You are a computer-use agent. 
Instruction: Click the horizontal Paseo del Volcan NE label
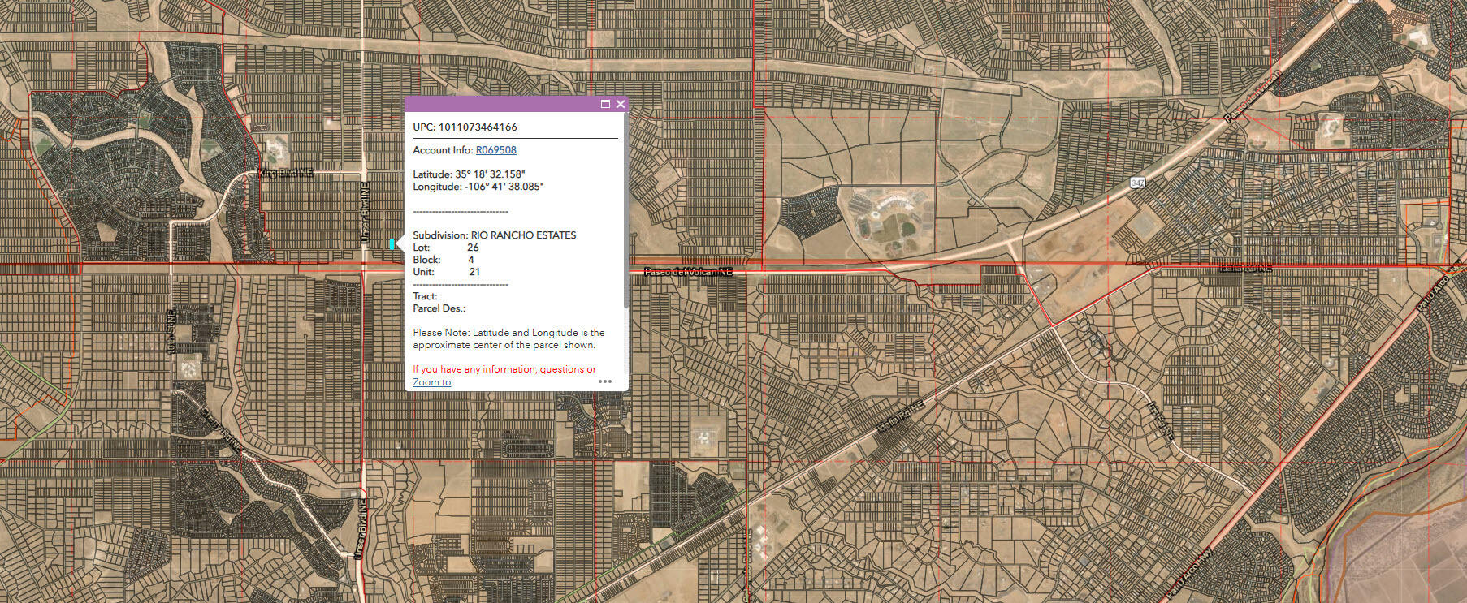pos(688,272)
